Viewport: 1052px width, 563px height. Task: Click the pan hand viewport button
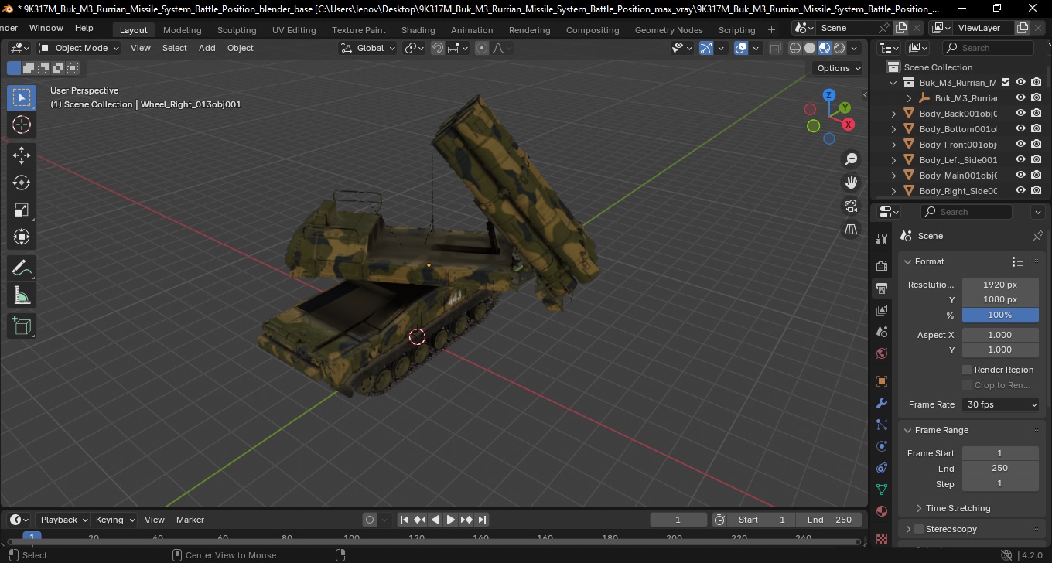tap(851, 183)
